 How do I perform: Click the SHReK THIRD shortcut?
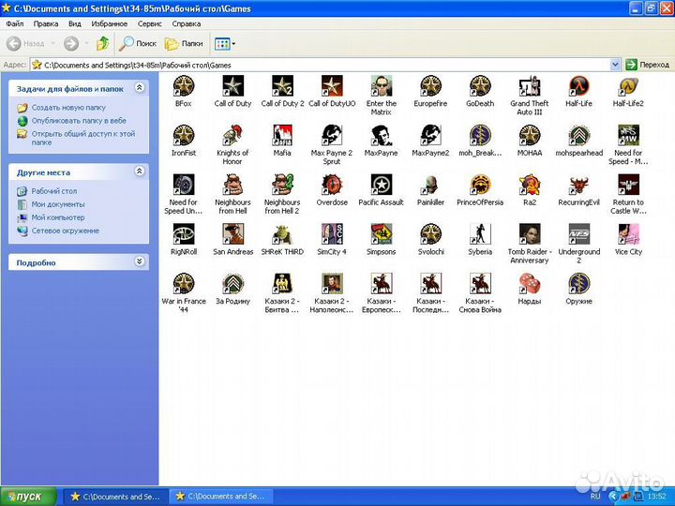pyautogui.click(x=282, y=239)
